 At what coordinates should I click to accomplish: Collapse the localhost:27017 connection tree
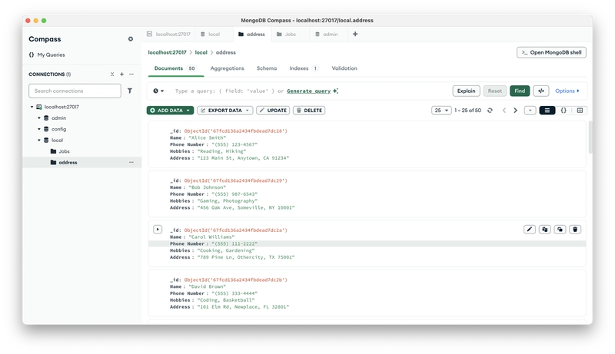(x=32, y=107)
